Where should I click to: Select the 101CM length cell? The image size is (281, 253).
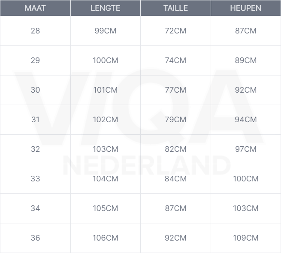(105, 90)
